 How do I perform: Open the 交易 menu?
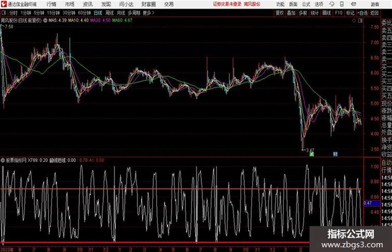(169, 4)
